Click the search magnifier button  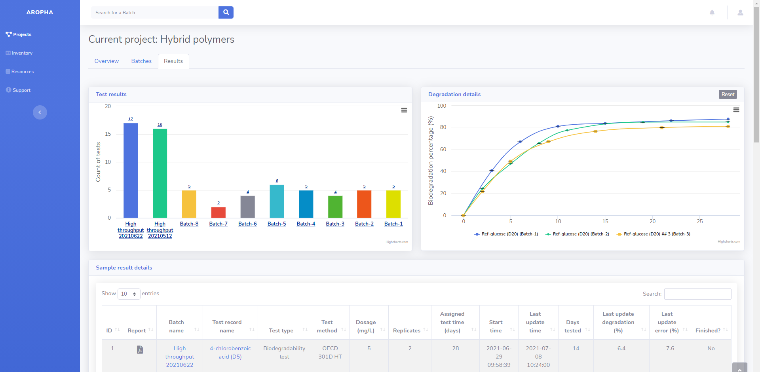(226, 12)
